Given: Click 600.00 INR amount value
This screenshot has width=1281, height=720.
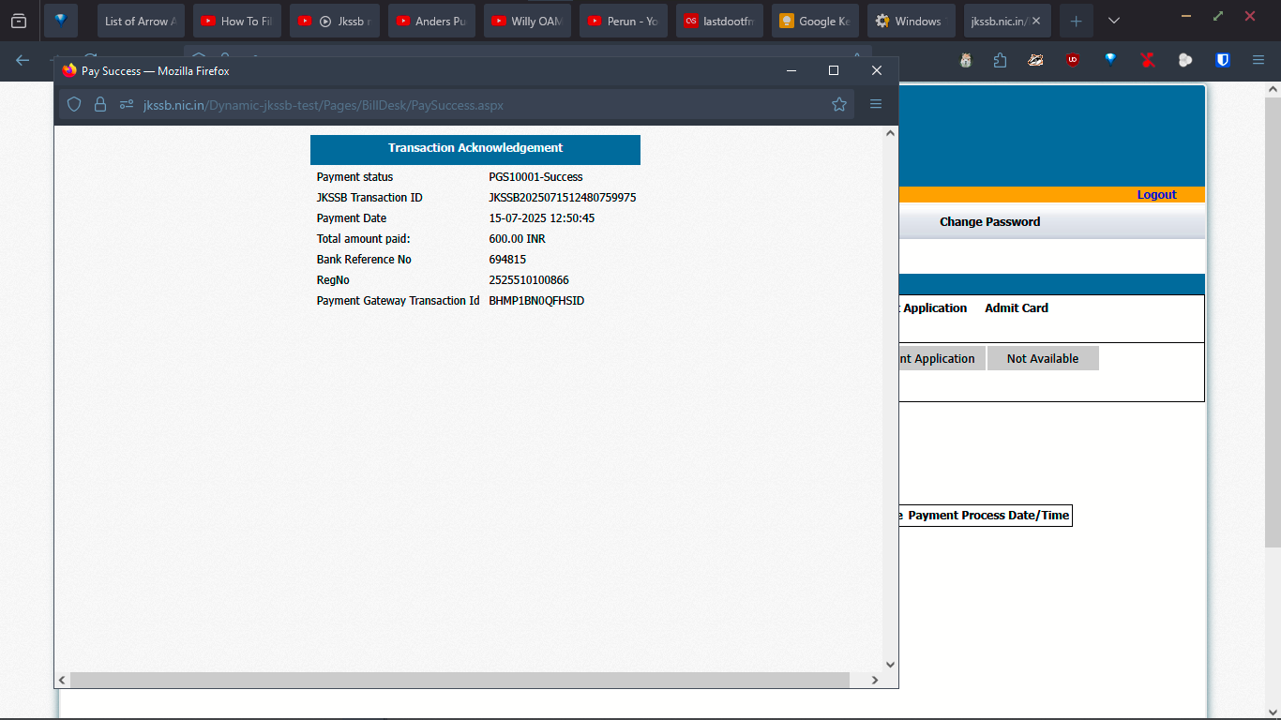Looking at the screenshot, I should coord(517,239).
